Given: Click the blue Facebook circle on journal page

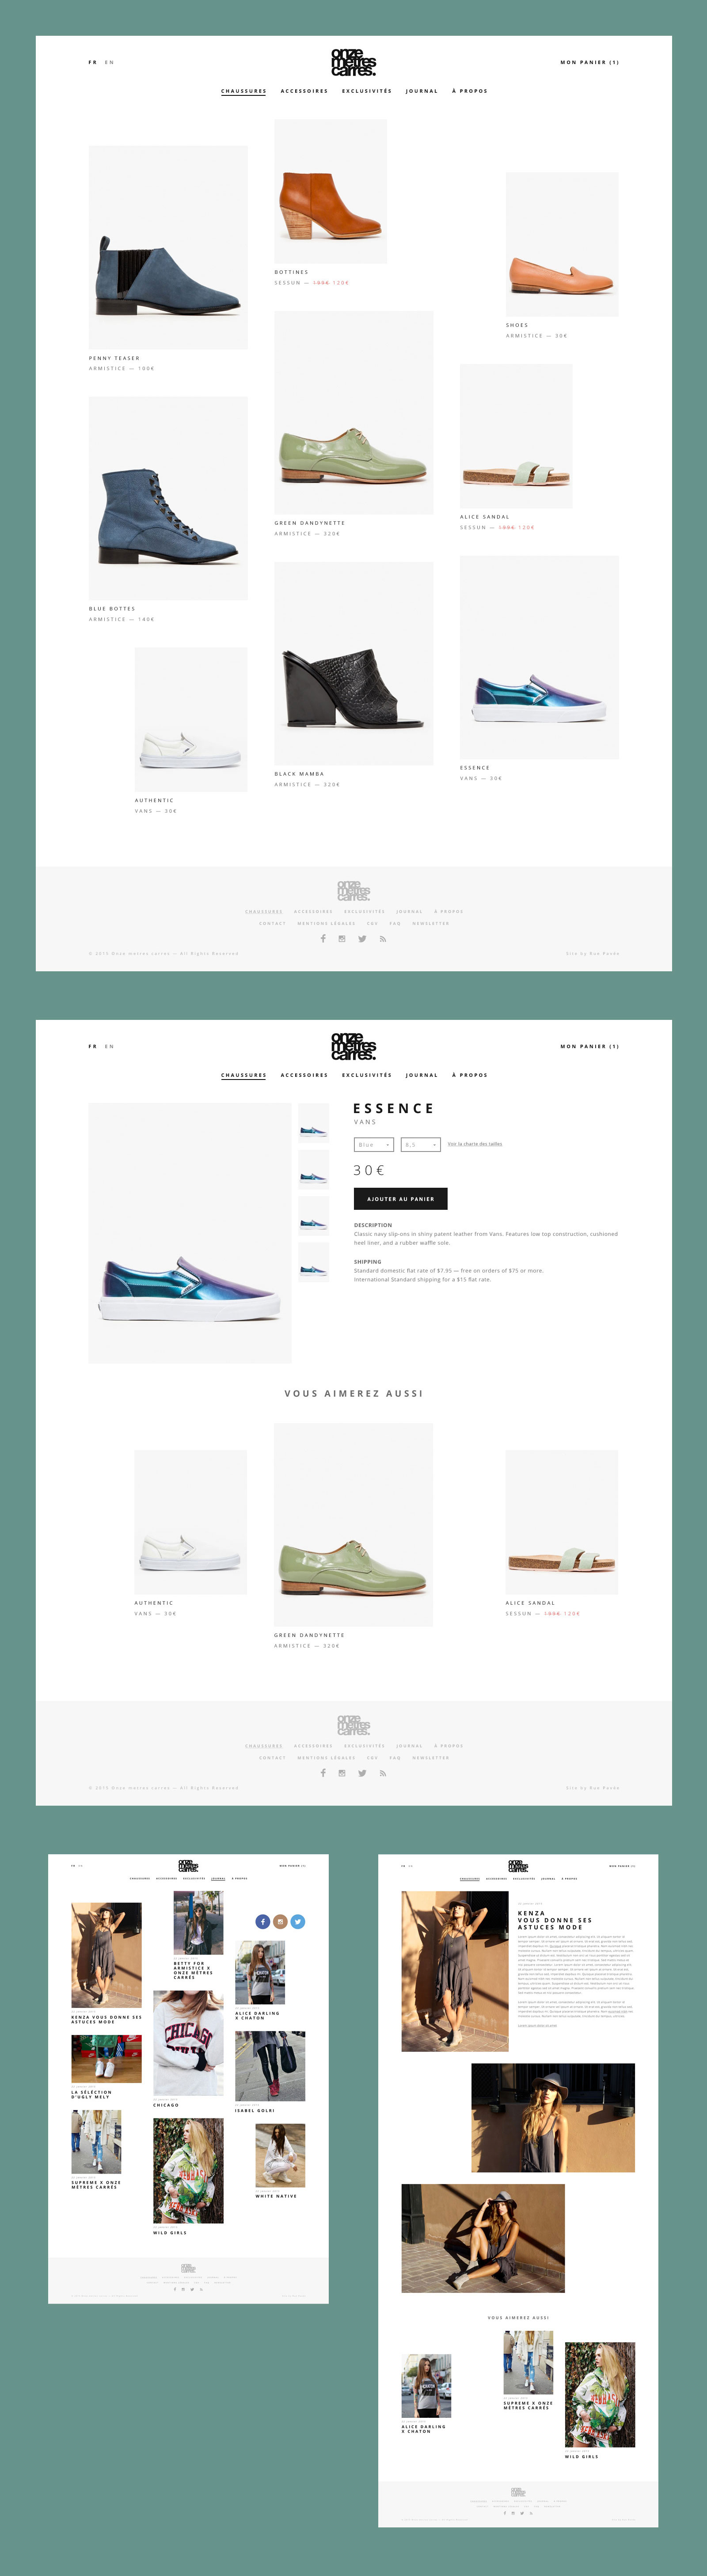Looking at the screenshot, I should point(263,1921).
